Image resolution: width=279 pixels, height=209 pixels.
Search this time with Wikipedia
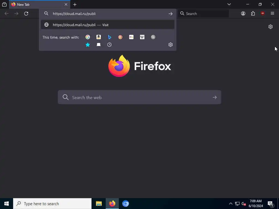142,37
